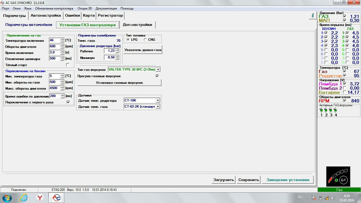Click the info icon beside the Регистратор tab
361x203 pixels.
pyautogui.click(x=312, y=16)
